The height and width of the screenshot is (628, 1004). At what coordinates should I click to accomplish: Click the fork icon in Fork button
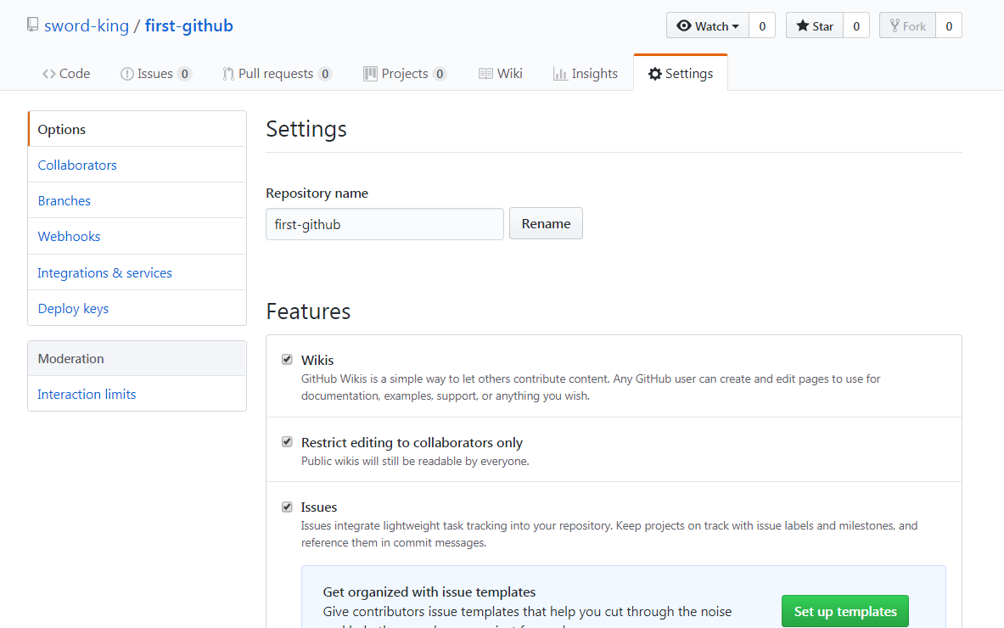tap(895, 25)
